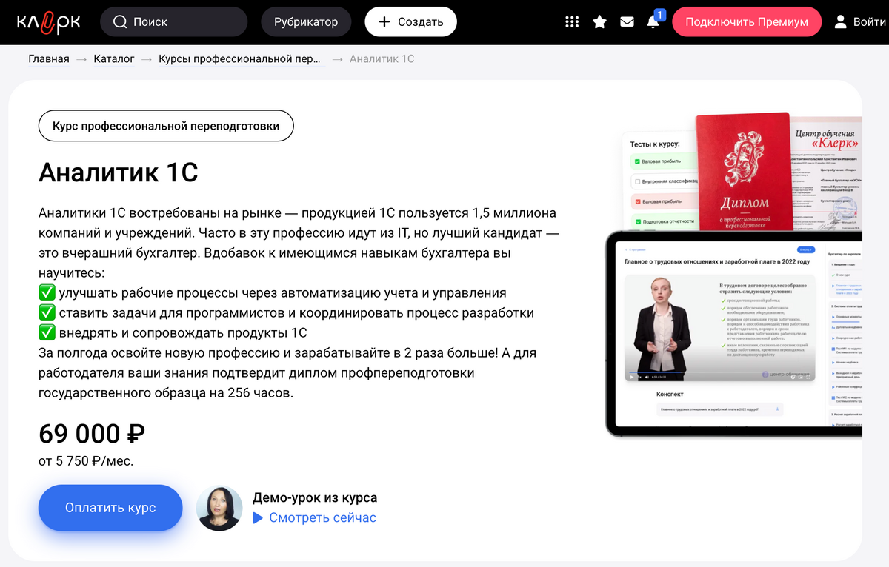Click the Оплатить курс button
This screenshot has height=567, width=889.
coord(110,508)
